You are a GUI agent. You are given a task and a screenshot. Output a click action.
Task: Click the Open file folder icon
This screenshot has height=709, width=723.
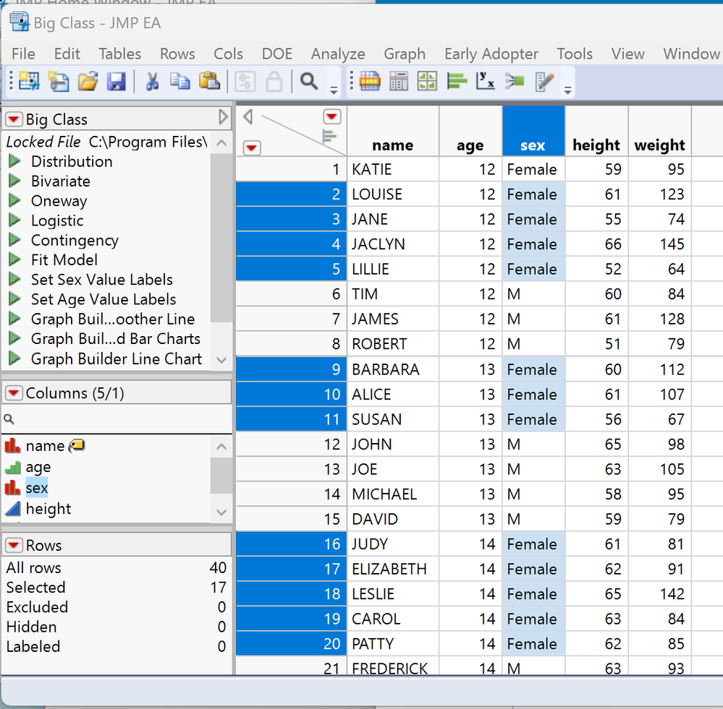click(x=88, y=82)
